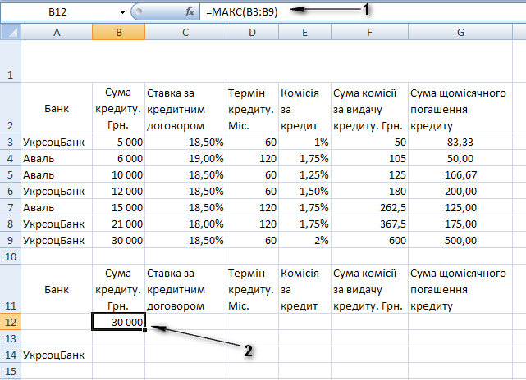
Task: Click cell F7 with value 262,5
Action: [x=369, y=207]
